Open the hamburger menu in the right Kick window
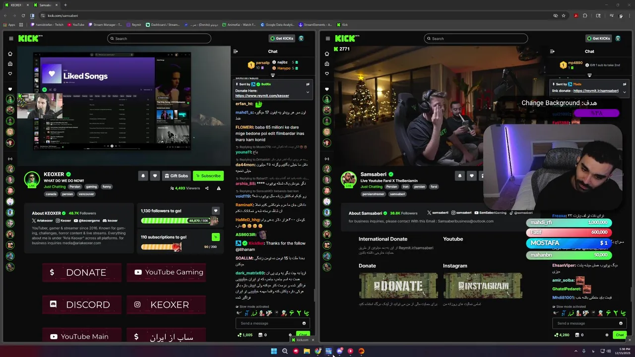Viewport: 635px width, 357px height. 327,39
